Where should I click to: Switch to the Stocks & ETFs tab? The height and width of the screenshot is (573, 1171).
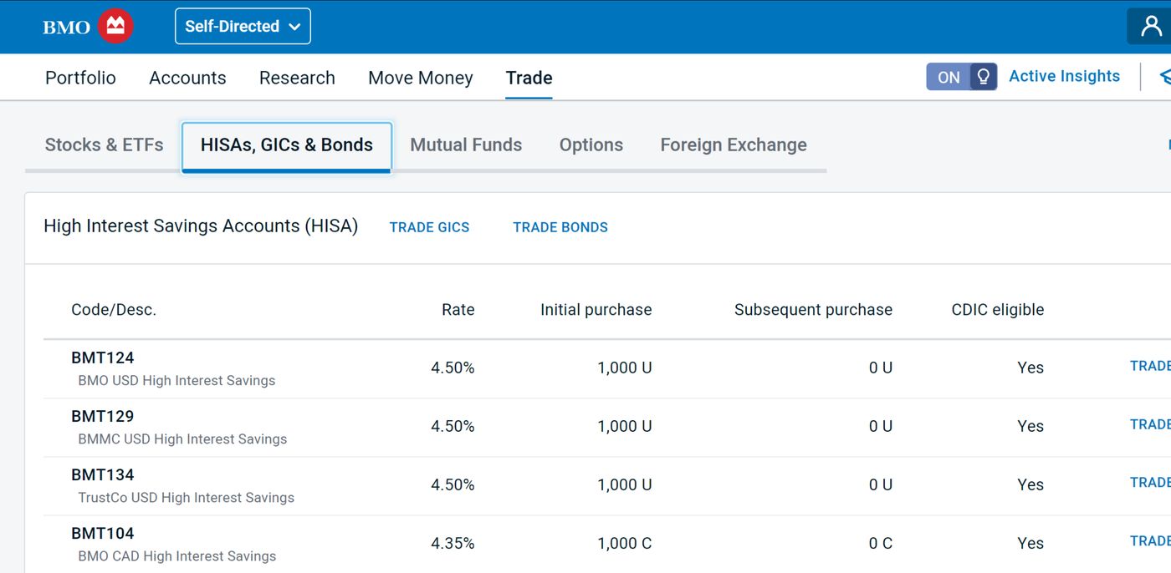tap(105, 145)
